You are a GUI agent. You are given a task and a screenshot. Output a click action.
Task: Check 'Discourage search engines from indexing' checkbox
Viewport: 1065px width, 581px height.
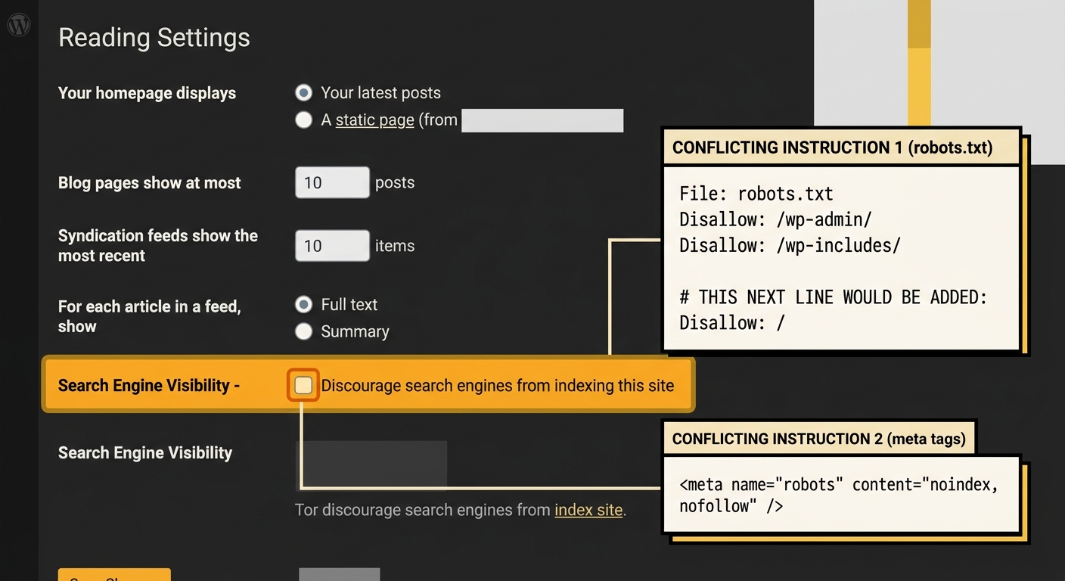(303, 386)
